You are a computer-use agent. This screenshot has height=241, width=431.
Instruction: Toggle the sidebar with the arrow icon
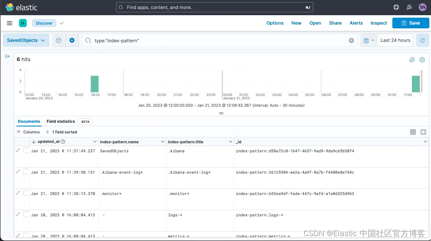[x=7, y=56]
